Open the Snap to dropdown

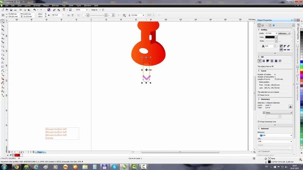pos(100,10)
